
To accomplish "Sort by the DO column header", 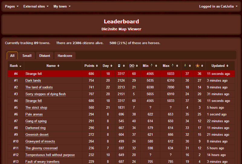I will [134, 66].
